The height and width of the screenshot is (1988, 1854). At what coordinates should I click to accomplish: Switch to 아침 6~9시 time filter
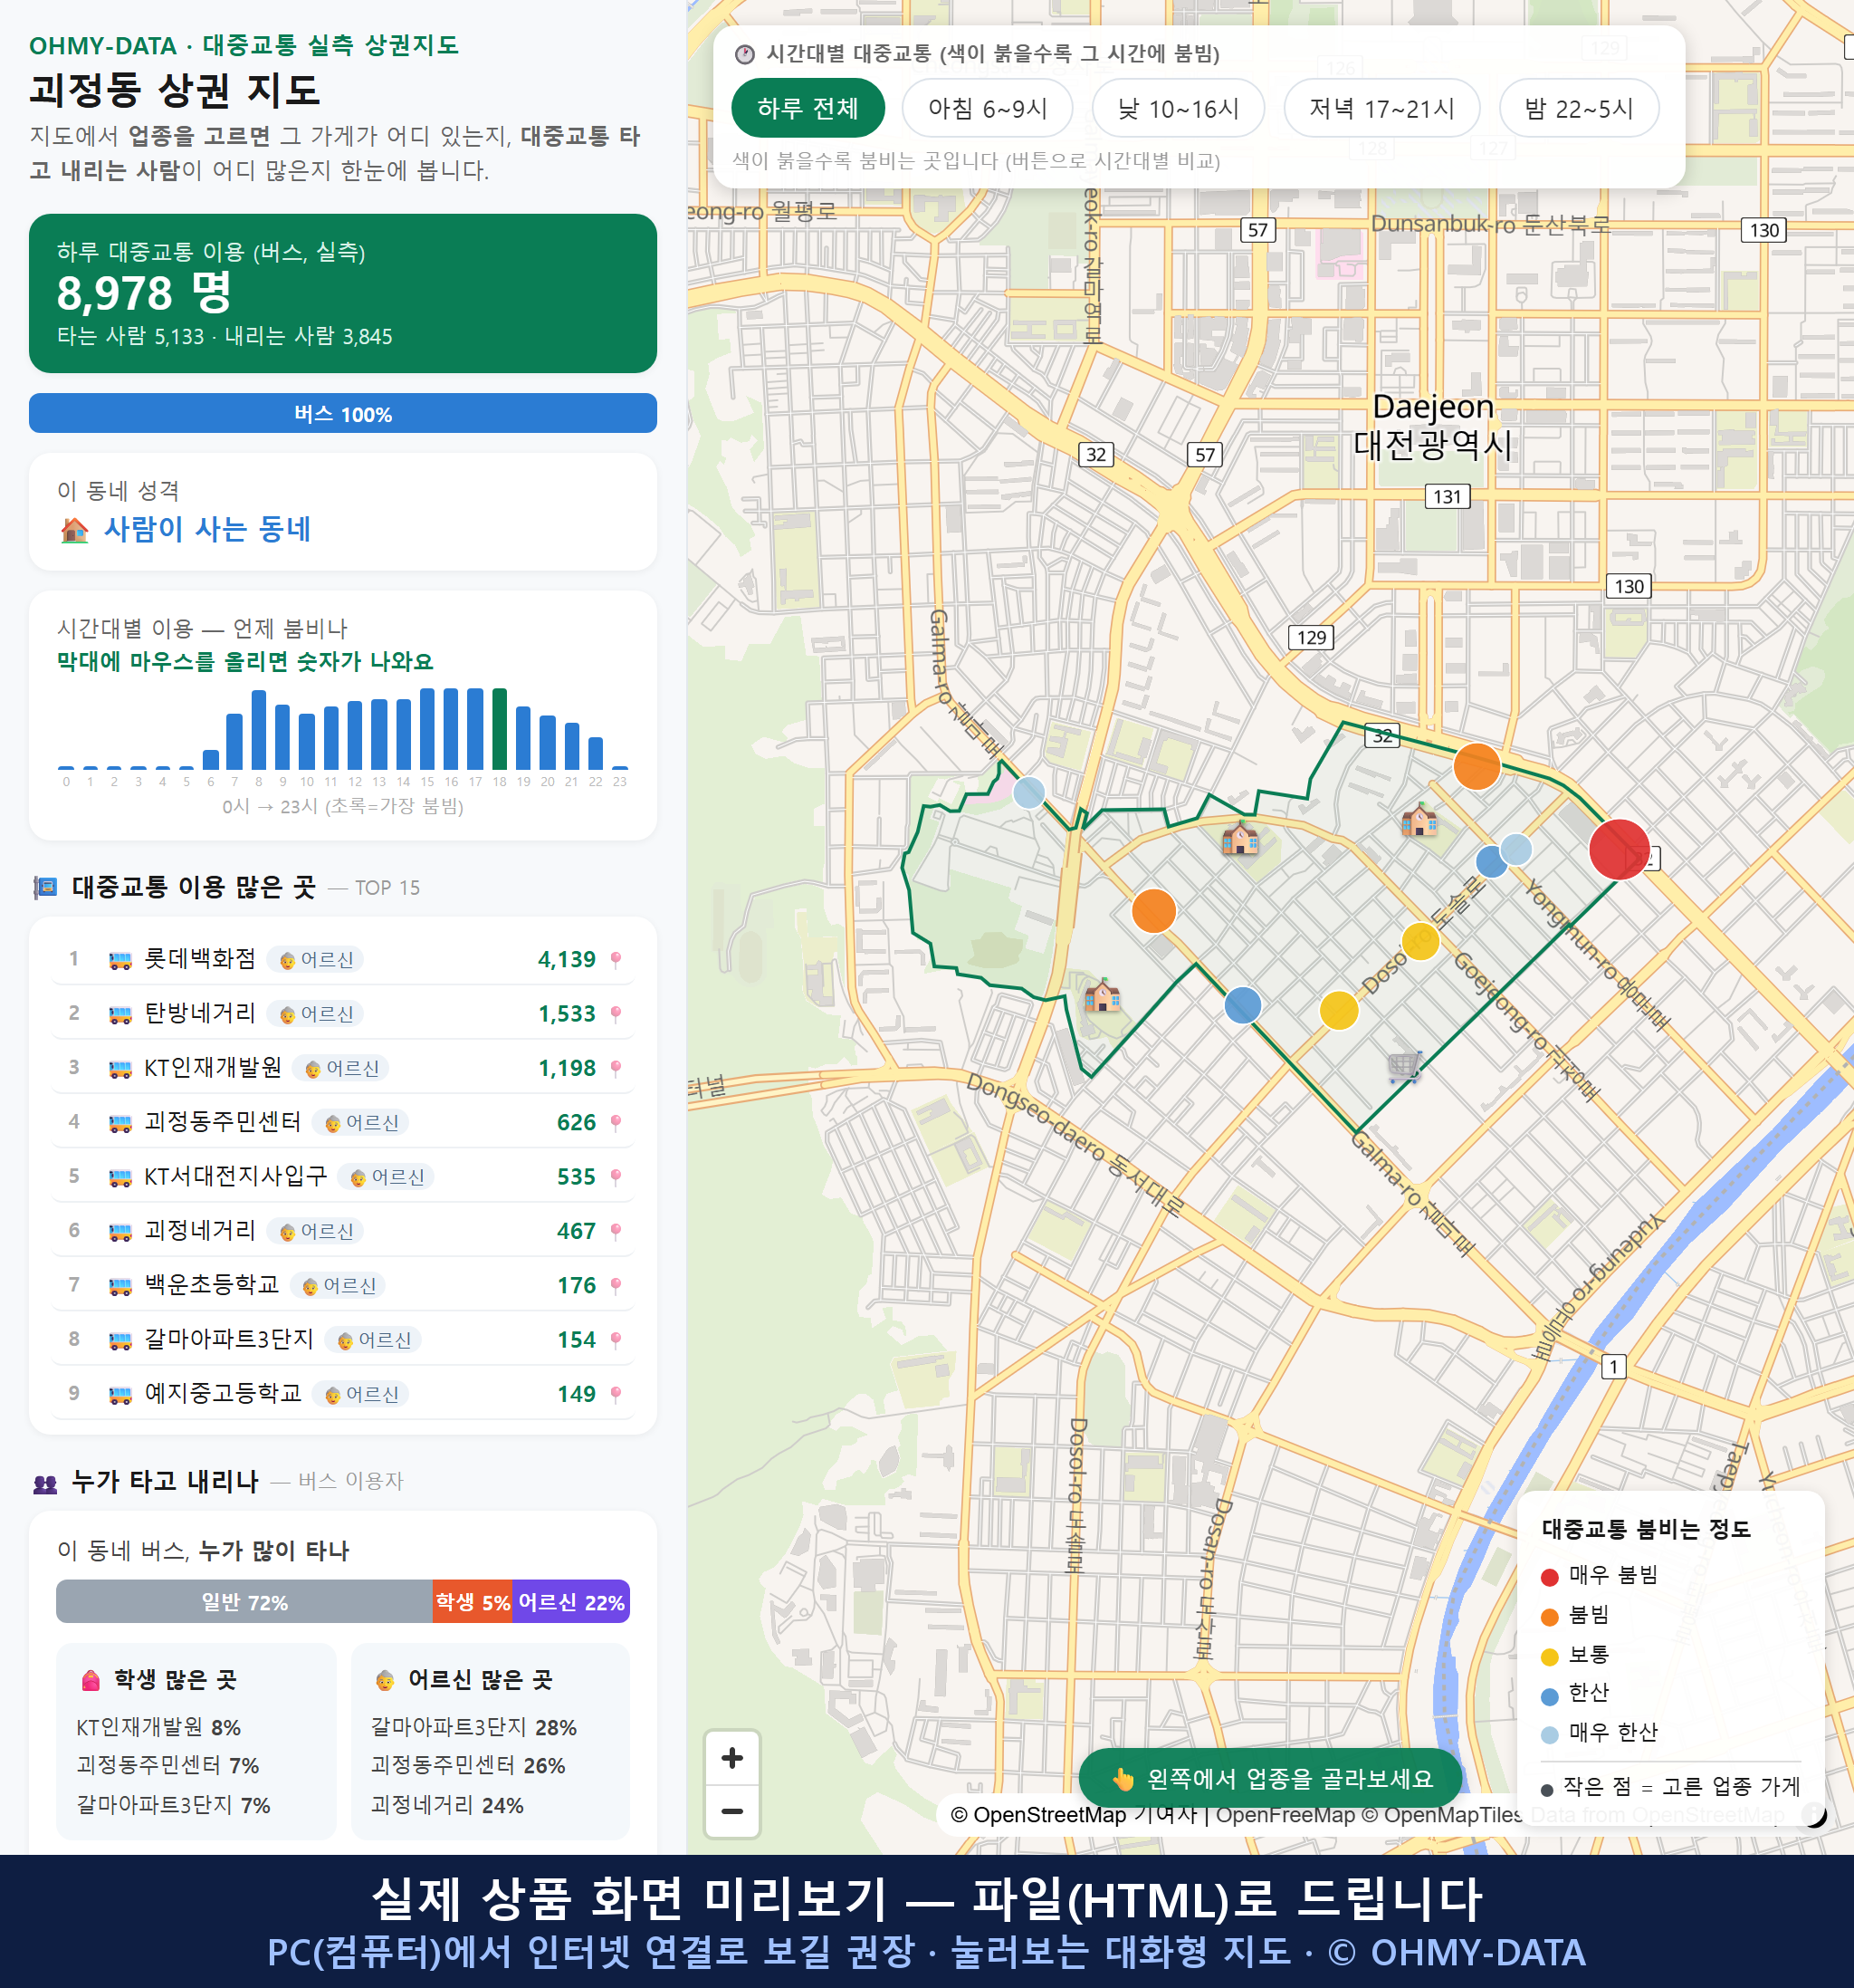(987, 108)
